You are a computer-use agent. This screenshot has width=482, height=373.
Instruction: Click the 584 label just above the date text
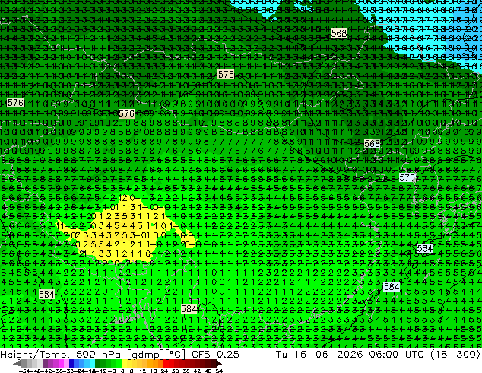[392, 287]
